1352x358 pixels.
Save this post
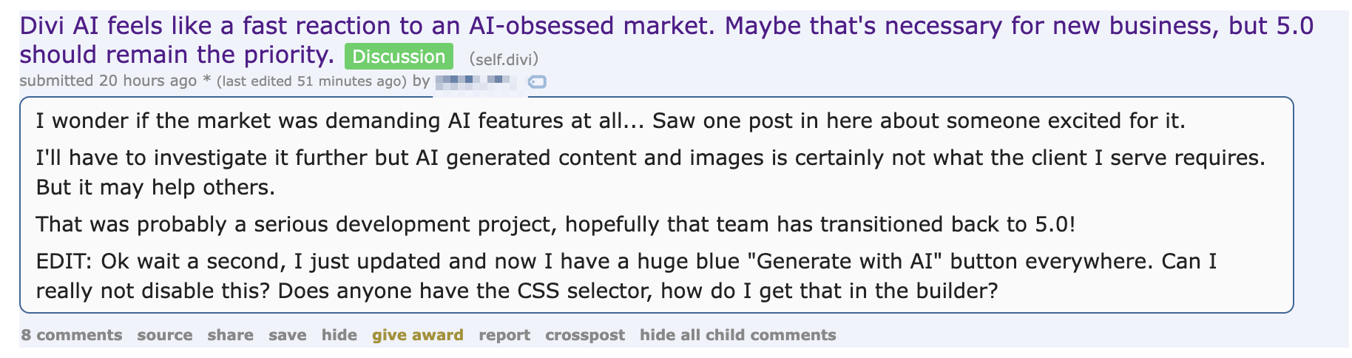pyautogui.click(x=287, y=335)
